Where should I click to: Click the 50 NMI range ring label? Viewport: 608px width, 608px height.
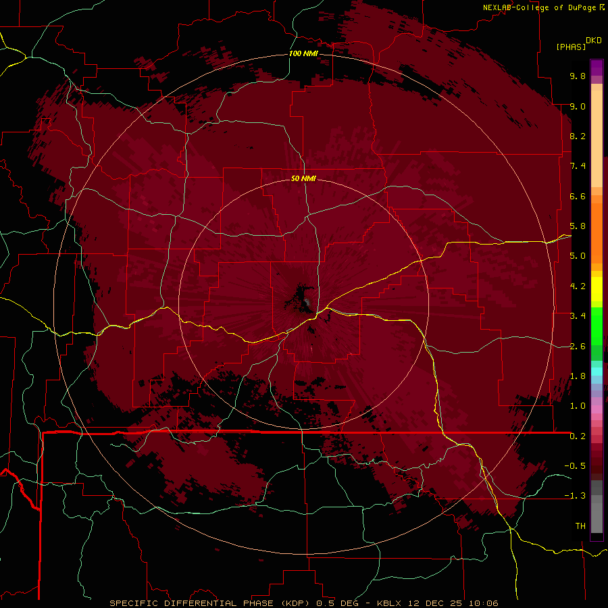(303, 178)
